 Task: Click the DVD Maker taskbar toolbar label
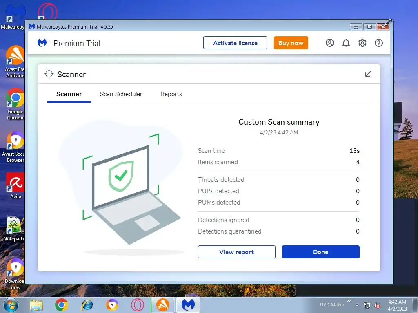tap(332, 305)
